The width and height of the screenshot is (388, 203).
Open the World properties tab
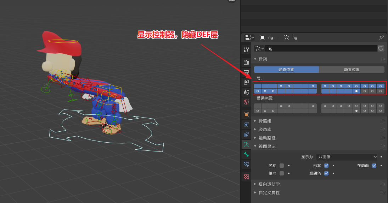pyautogui.click(x=246, y=102)
